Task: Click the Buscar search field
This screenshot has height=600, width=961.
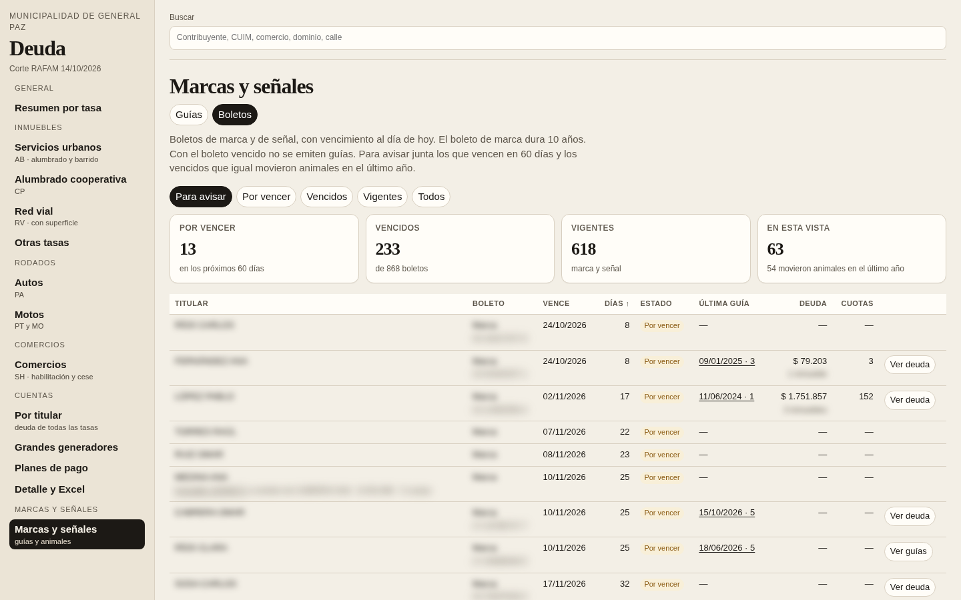Action: pyautogui.click(x=557, y=38)
